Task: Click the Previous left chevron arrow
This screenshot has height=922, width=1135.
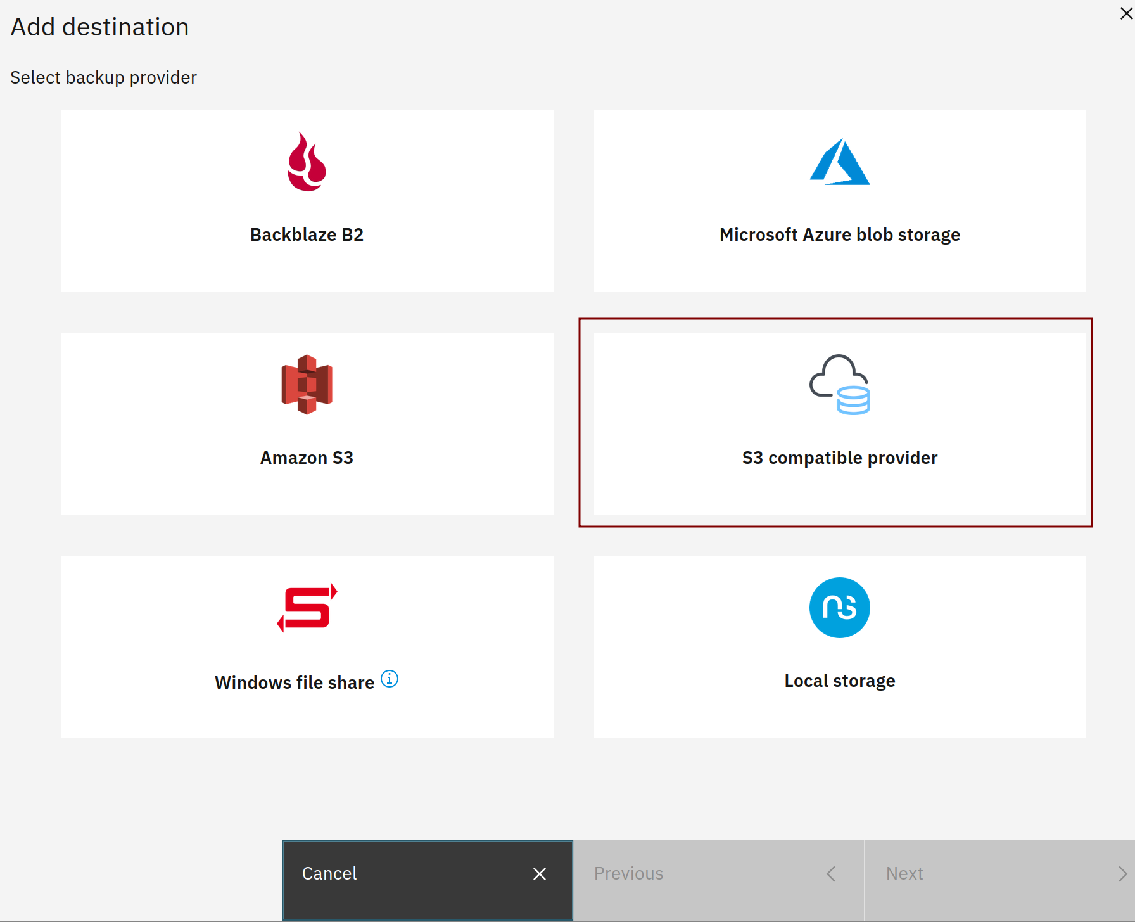Action: coord(831,874)
